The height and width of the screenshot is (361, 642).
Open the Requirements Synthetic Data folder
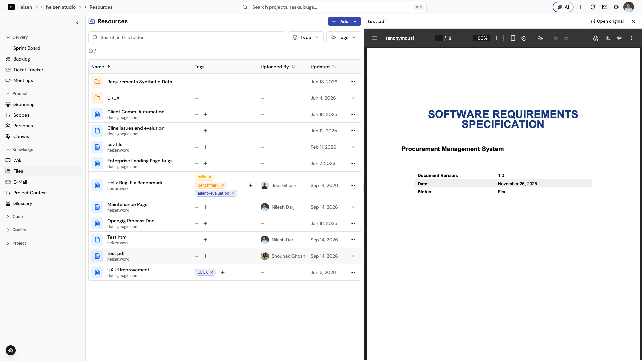coord(139,82)
